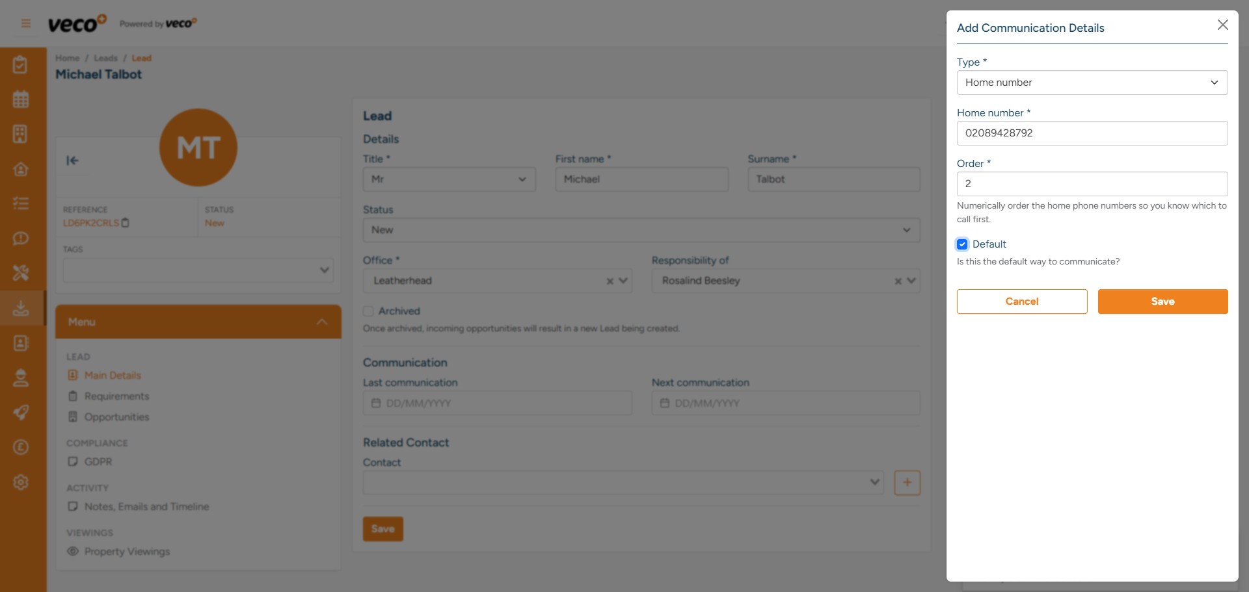Open the hamburger menu icon

26,23
